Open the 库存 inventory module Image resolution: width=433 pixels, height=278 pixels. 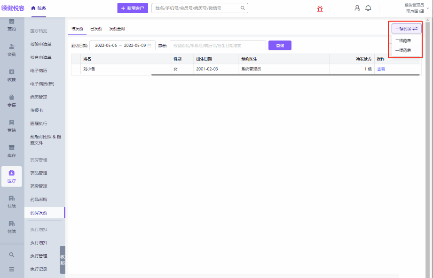tap(12, 151)
